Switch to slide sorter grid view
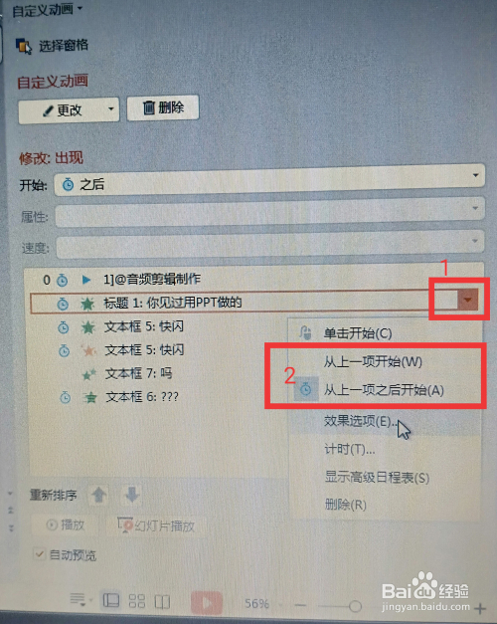 click(137, 601)
